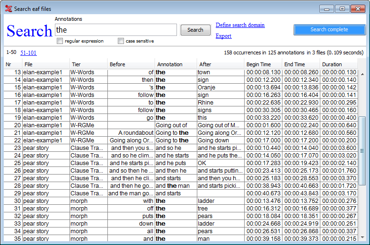
Task: Close the Search eaf files window
Action: pos(358,9)
